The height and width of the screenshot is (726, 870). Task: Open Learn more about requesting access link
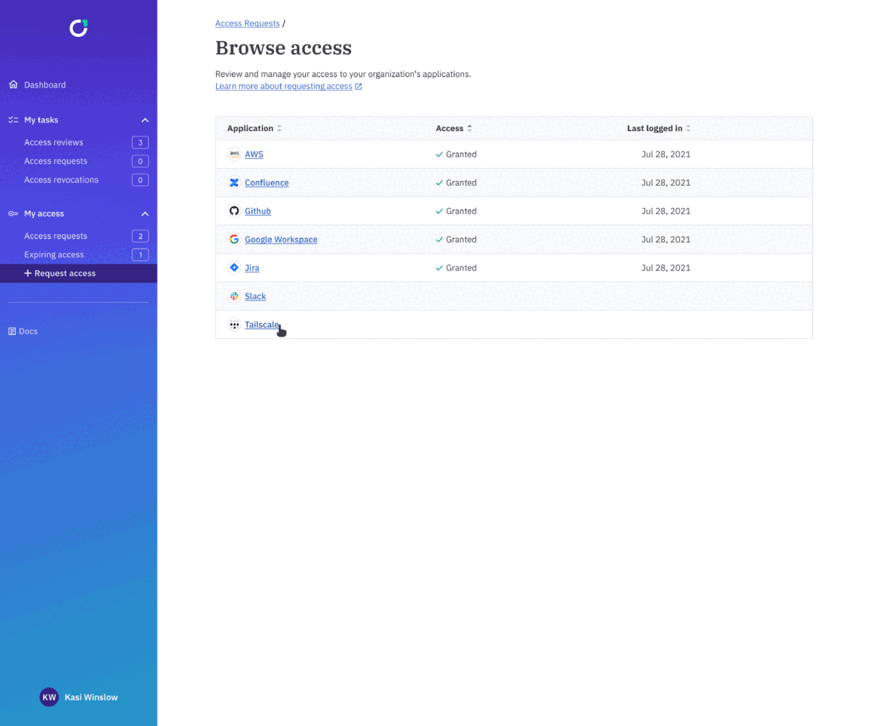point(283,86)
